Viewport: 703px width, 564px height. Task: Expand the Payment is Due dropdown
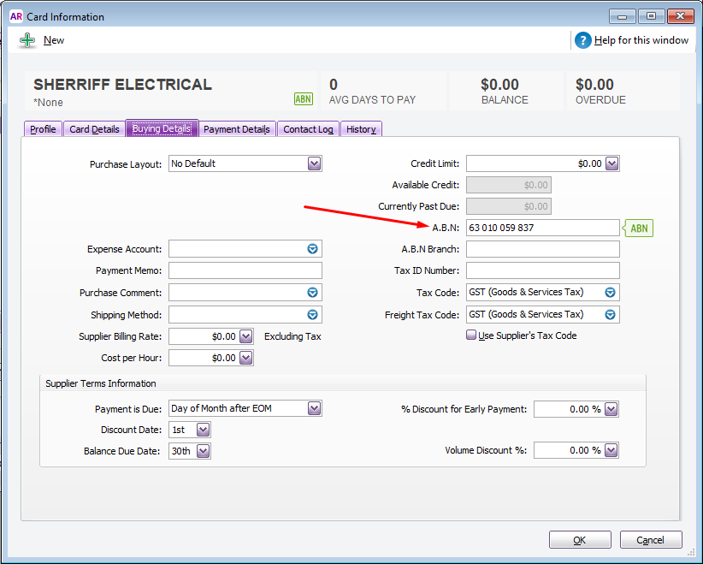click(314, 409)
